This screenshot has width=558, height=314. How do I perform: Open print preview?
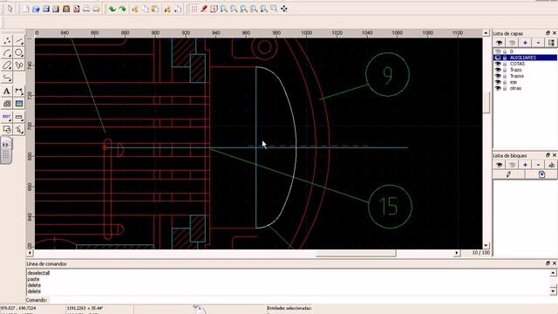click(97, 9)
